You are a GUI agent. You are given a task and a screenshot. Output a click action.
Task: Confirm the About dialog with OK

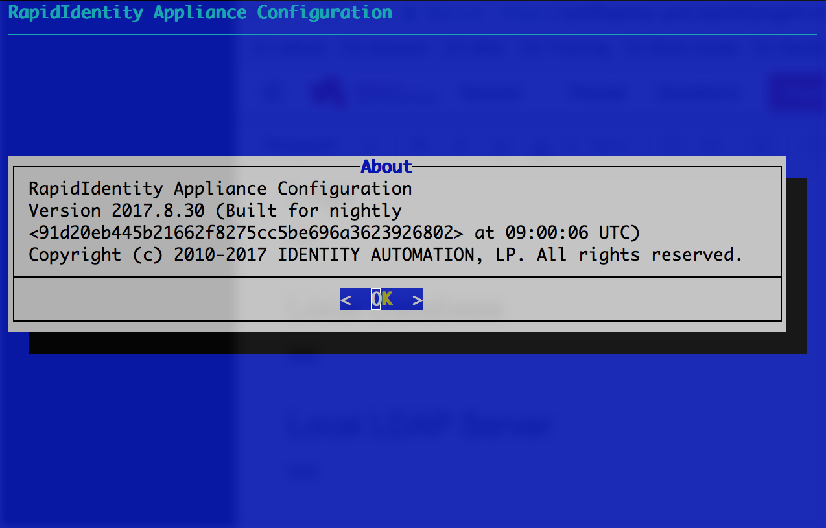click(x=381, y=299)
